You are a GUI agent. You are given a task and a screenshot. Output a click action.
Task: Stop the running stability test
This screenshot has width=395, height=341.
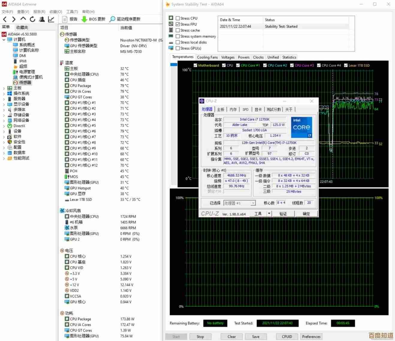(x=200, y=336)
